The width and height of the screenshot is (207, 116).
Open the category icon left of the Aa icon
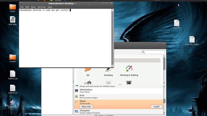click(88, 82)
